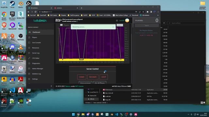Open the Epic Games Launcher shortcut
This screenshot has height=117, width=209.
pos(12,16)
